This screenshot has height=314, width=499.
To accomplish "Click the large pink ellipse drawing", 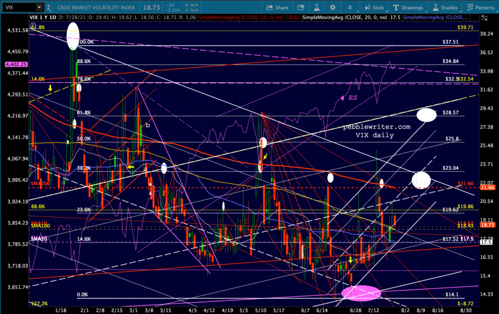I will pyautogui.click(x=361, y=293).
